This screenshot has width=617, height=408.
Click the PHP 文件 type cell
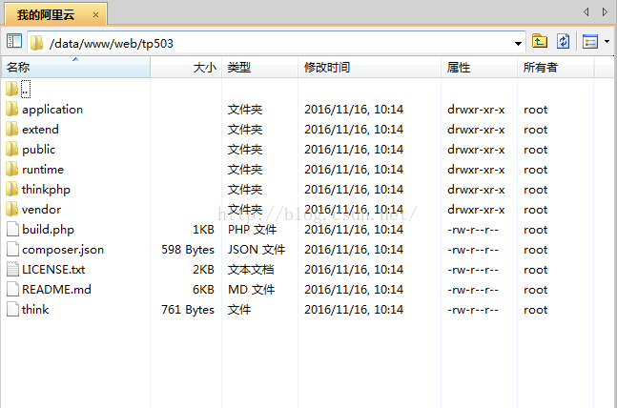point(252,230)
